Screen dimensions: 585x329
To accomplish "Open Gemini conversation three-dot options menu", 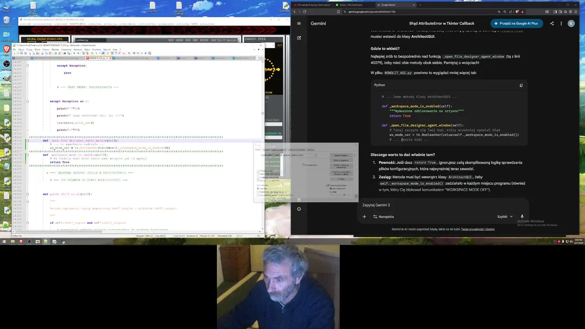I will [561, 23].
